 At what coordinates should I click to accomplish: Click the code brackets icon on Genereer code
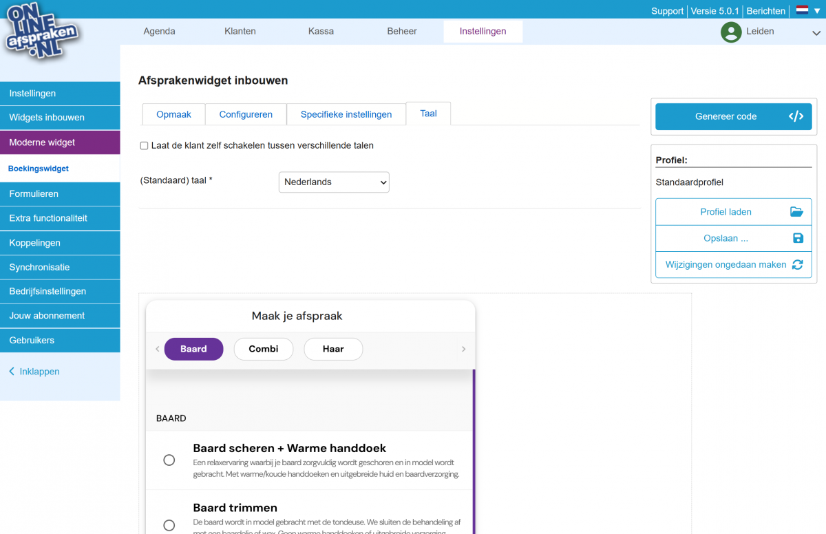(796, 116)
